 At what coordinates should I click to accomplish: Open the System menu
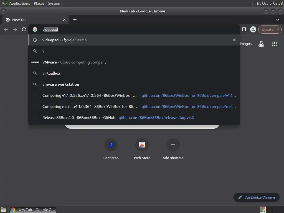pos(54,3)
